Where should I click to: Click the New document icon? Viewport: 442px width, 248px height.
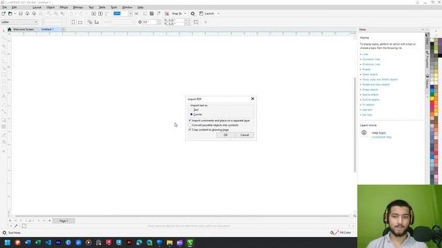coord(3,14)
